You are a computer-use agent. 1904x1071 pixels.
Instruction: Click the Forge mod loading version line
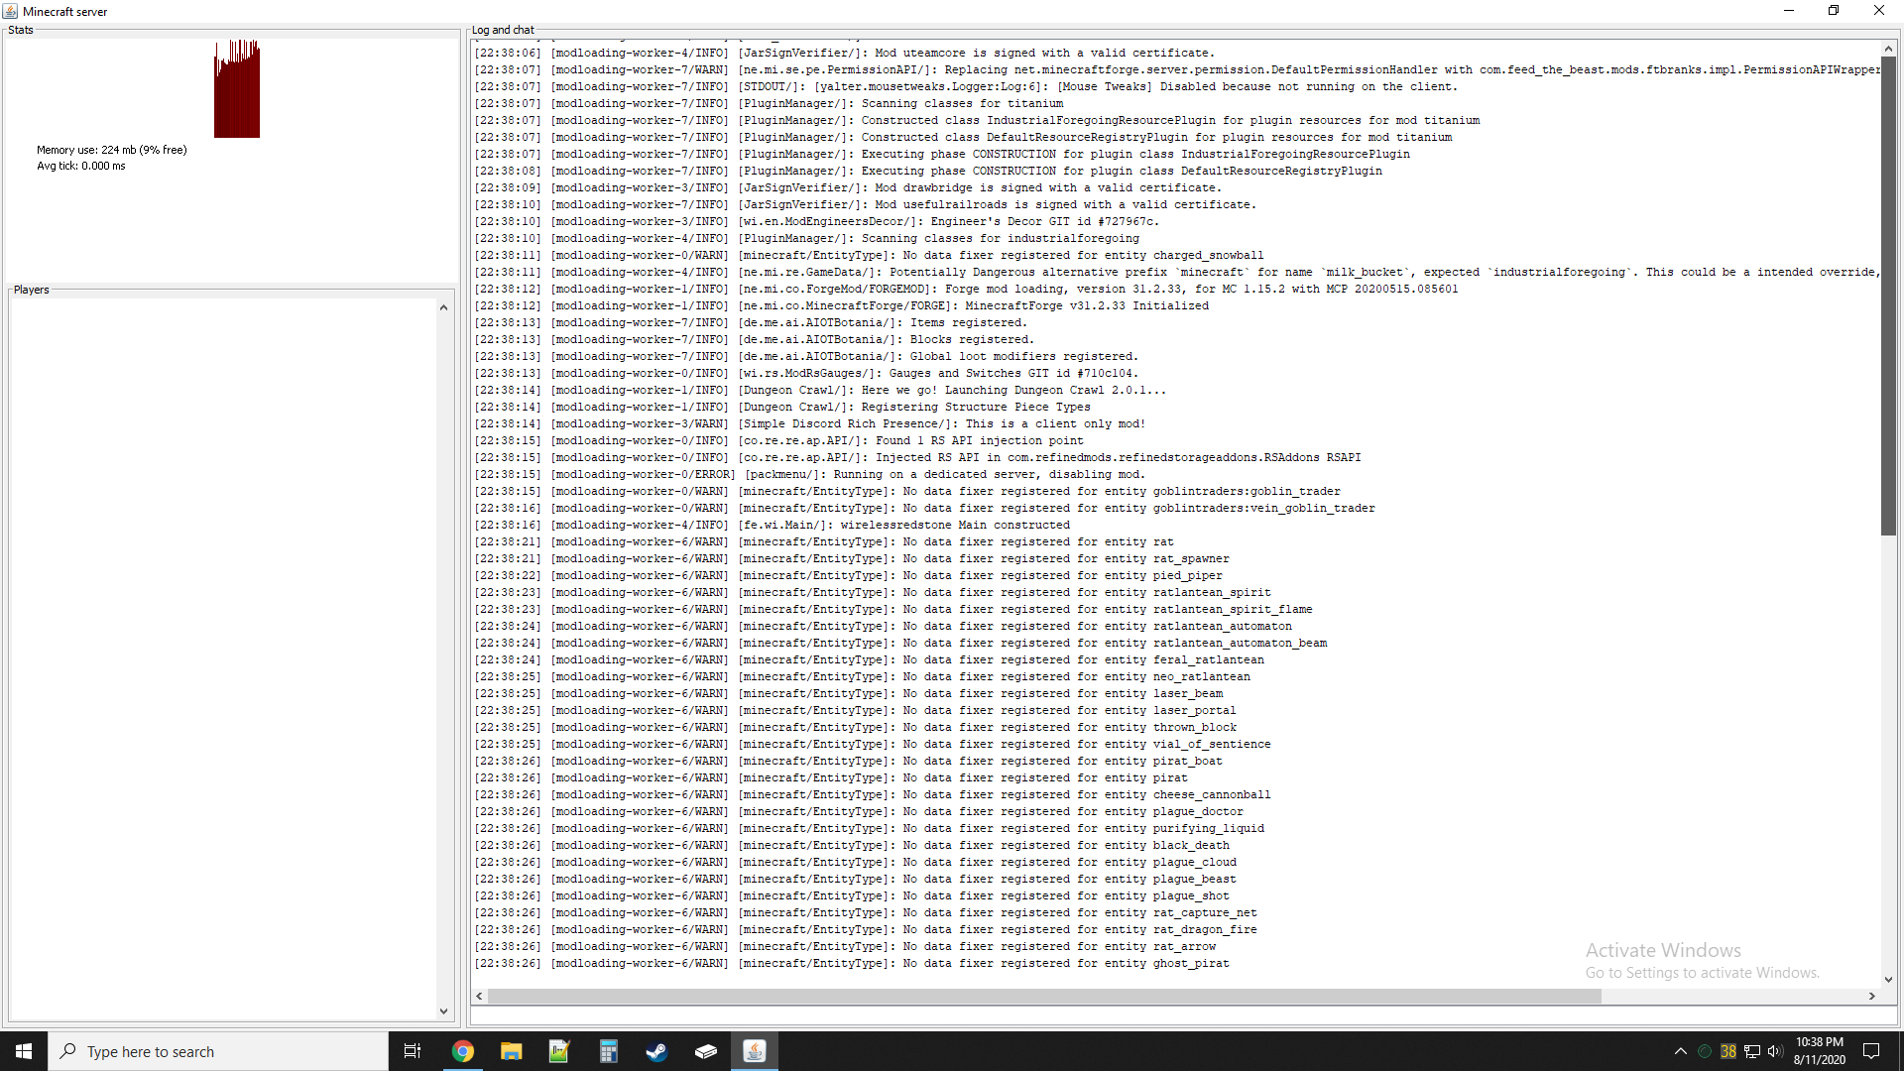[x=966, y=289]
